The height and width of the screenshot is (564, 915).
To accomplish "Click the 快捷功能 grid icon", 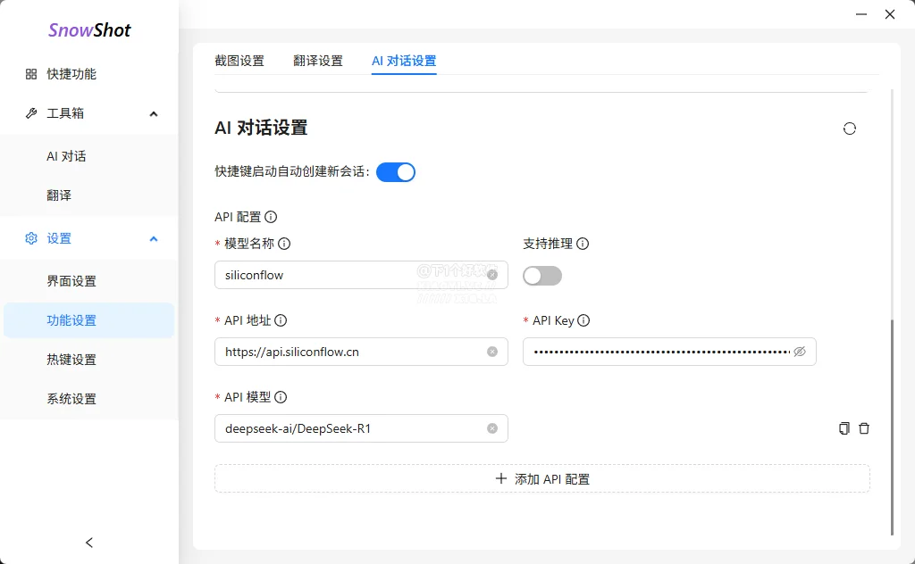I will [x=31, y=74].
